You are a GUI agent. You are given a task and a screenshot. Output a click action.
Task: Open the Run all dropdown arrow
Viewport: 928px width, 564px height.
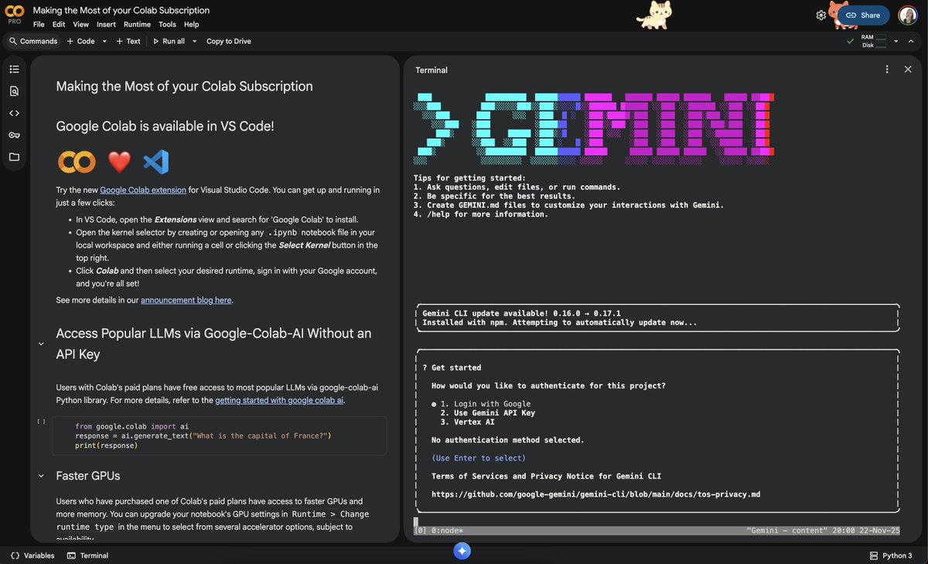point(193,41)
